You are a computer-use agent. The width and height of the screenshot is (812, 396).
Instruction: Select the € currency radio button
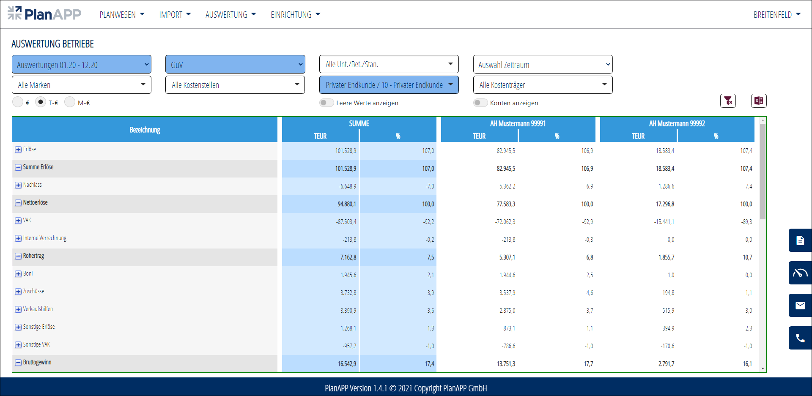[18, 102]
